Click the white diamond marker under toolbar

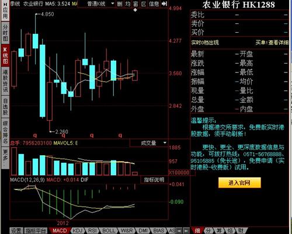click(135, 10)
